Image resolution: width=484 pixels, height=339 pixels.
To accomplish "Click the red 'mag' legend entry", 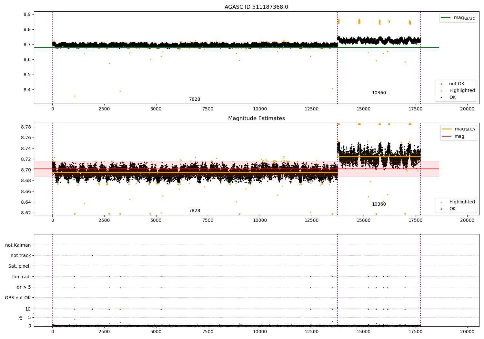I will 453,137.
